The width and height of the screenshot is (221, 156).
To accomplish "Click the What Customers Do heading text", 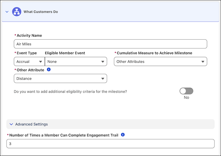I will pyautogui.click(x=41, y=12).
